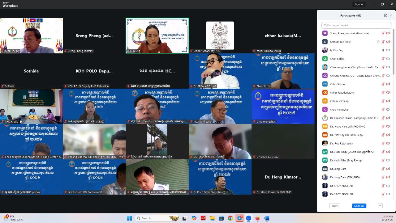Pop out the Participants panel
The image size is (396, 223).
(x=385, y=15)
